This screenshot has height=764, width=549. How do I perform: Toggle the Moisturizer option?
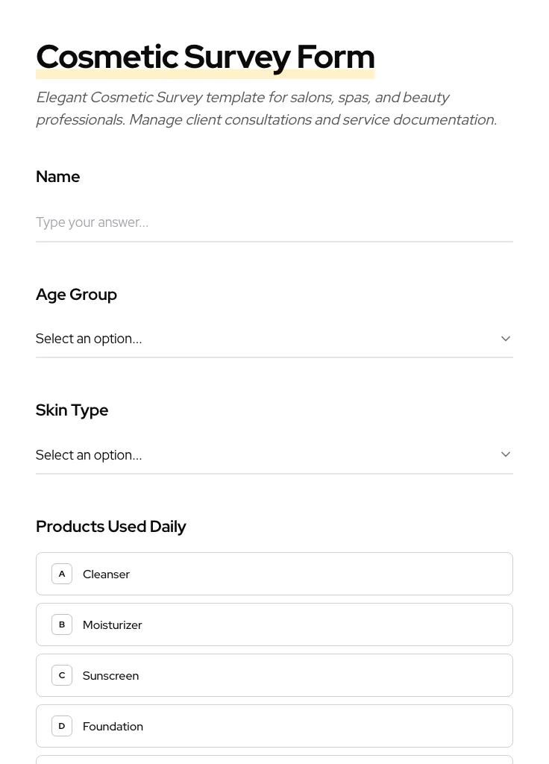tap(274, 624)
